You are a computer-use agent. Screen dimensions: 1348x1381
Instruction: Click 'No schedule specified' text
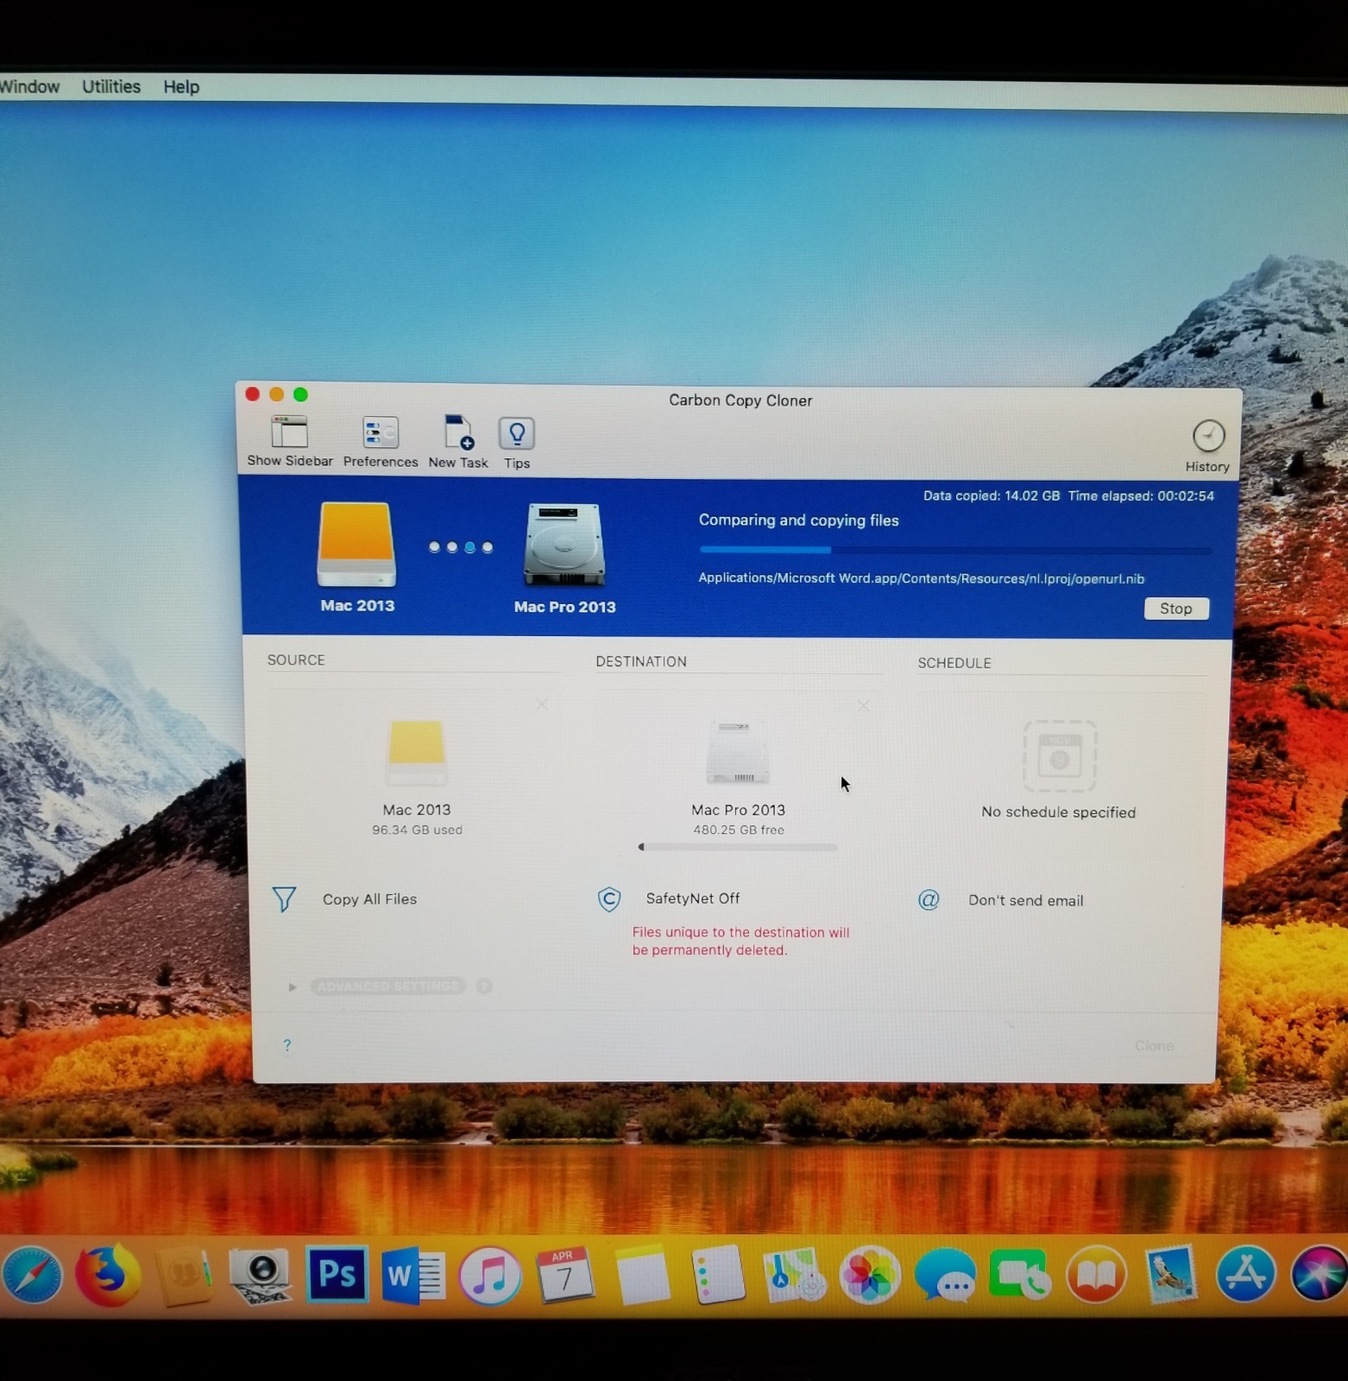(x=1058, y=812)
